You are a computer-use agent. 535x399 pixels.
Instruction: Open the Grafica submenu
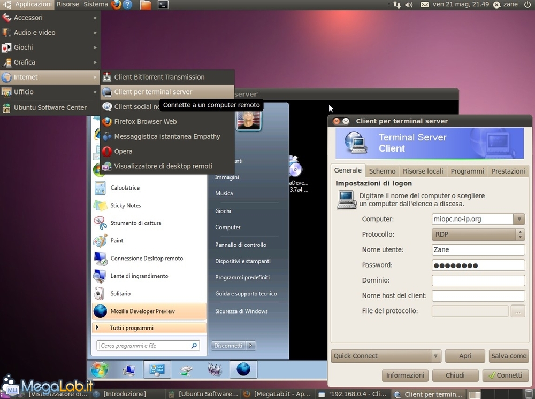(x=50, y=62)
